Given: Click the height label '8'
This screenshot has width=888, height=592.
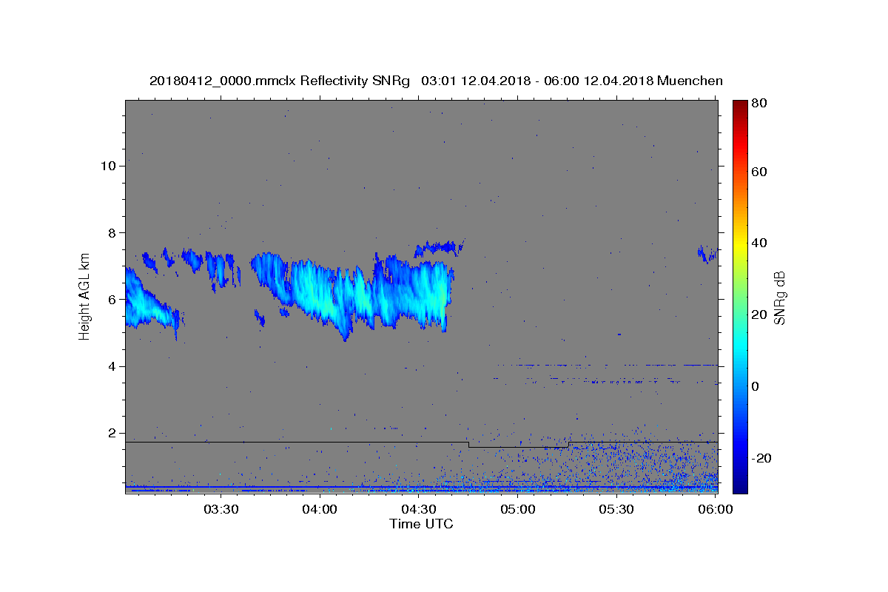Looking at the screenshot, I should point(112,232).
